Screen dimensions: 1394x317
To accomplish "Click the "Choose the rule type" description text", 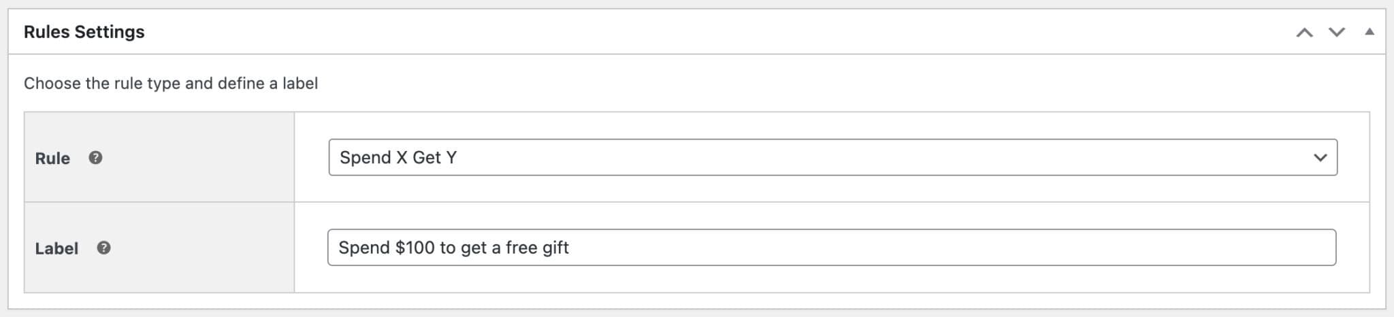I will 171,83.
